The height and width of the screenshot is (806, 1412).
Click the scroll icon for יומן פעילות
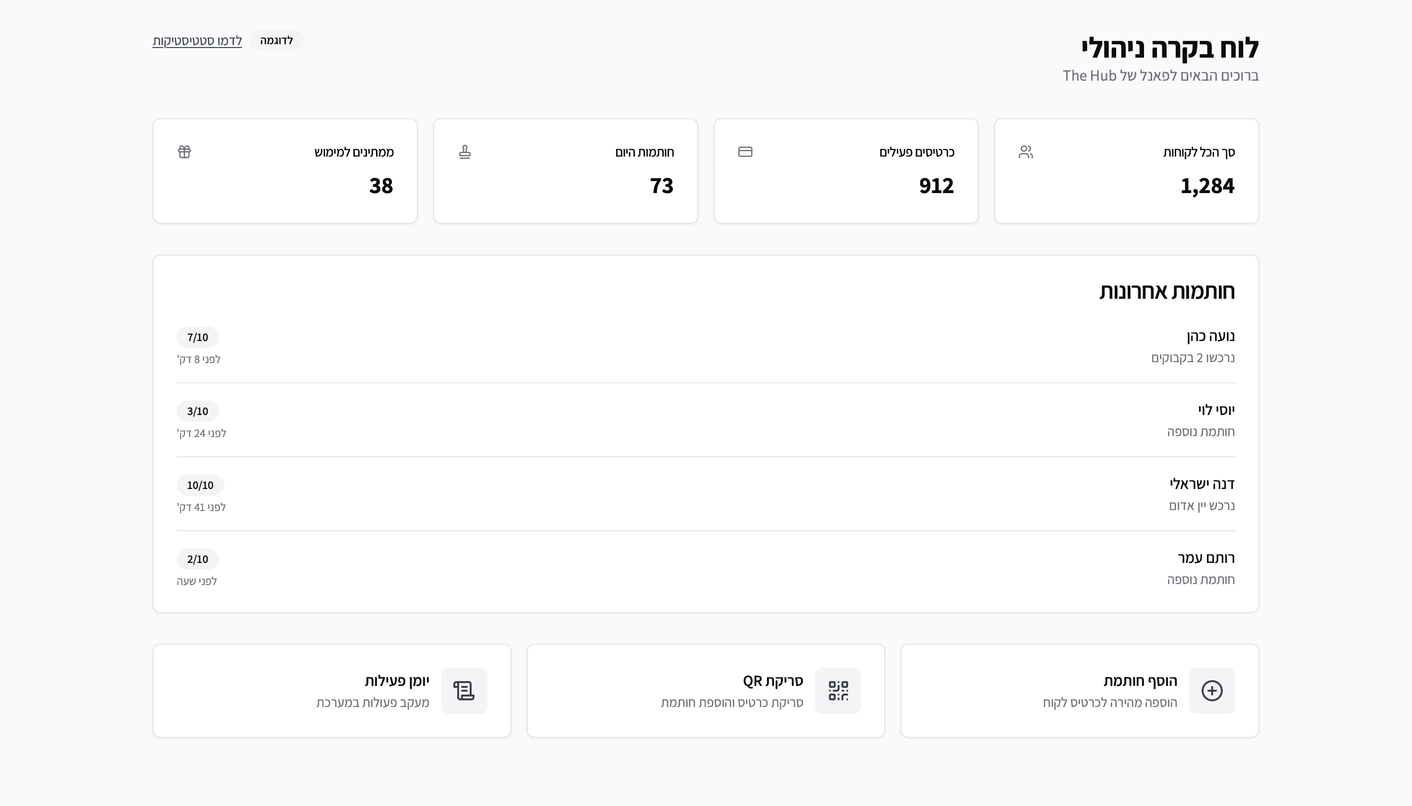(464, 690)
